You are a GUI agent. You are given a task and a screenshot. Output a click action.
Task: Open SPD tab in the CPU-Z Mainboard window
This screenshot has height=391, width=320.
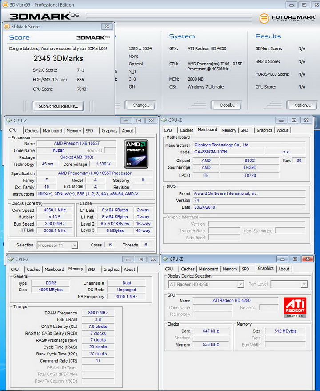point(244,130)
